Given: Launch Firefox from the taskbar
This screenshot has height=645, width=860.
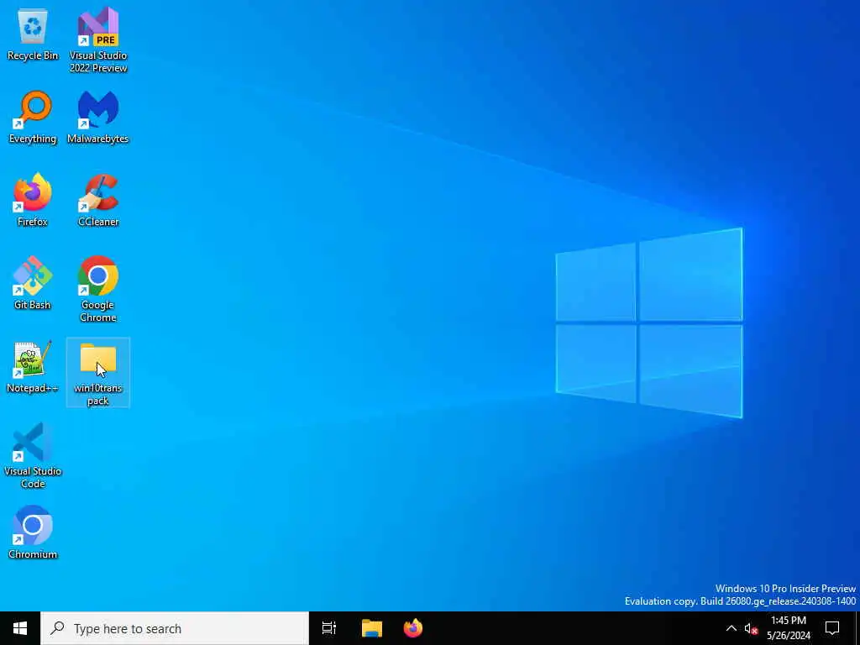Looking at the screenshot, I should (413, 628).
